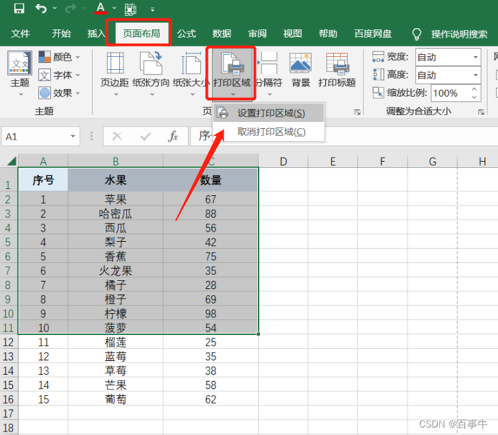Screen dimensions: 498x435
Task: Open Customize Quick Access Toolbar arrow
Action: click(x=153, y=10)
